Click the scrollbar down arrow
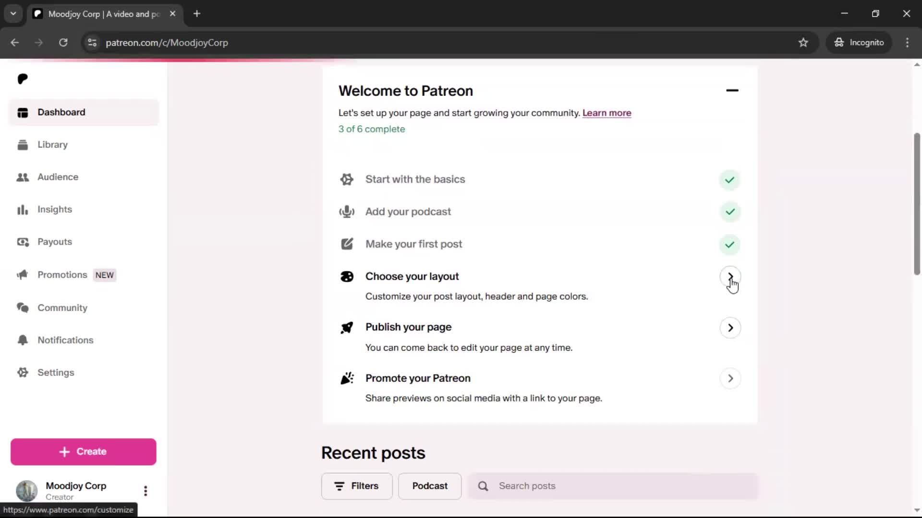 (x=917, y=511)
